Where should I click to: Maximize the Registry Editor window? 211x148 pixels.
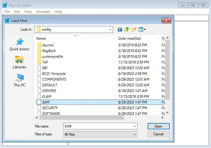[x=193, y=5]
